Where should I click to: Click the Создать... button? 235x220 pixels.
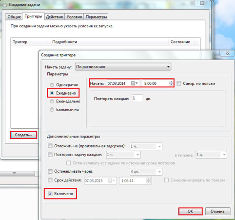pyautogui.click(x=23, y=135)
